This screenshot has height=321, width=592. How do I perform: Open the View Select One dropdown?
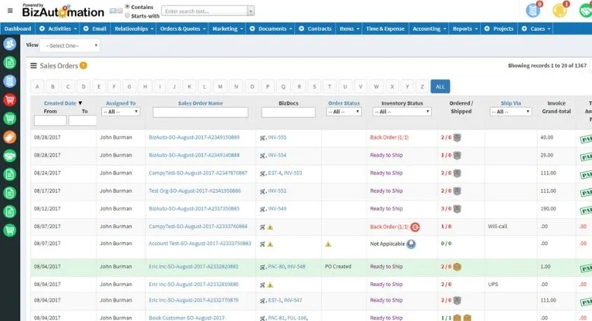pos(70,45)
